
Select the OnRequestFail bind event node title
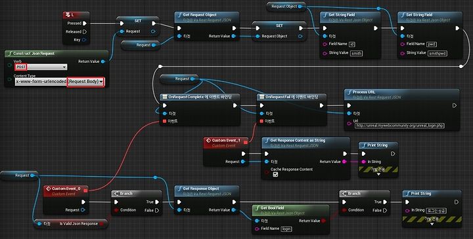[292, 97]
